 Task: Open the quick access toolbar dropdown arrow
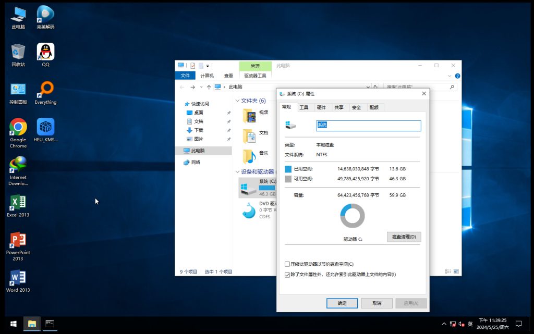point(208,66)
